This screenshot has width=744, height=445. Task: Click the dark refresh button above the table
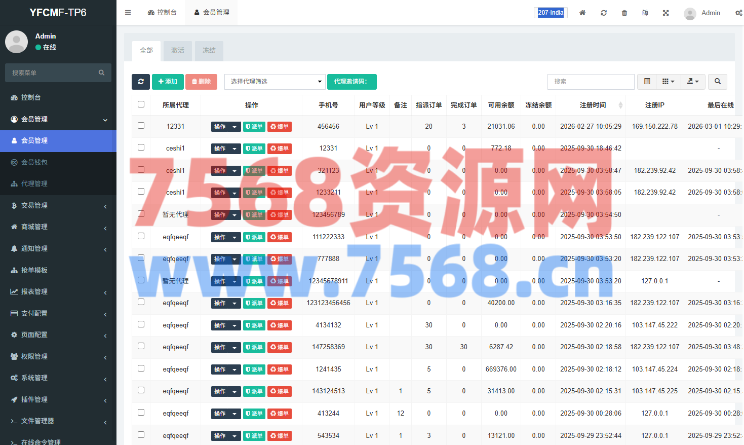click(x=141, y=82)
